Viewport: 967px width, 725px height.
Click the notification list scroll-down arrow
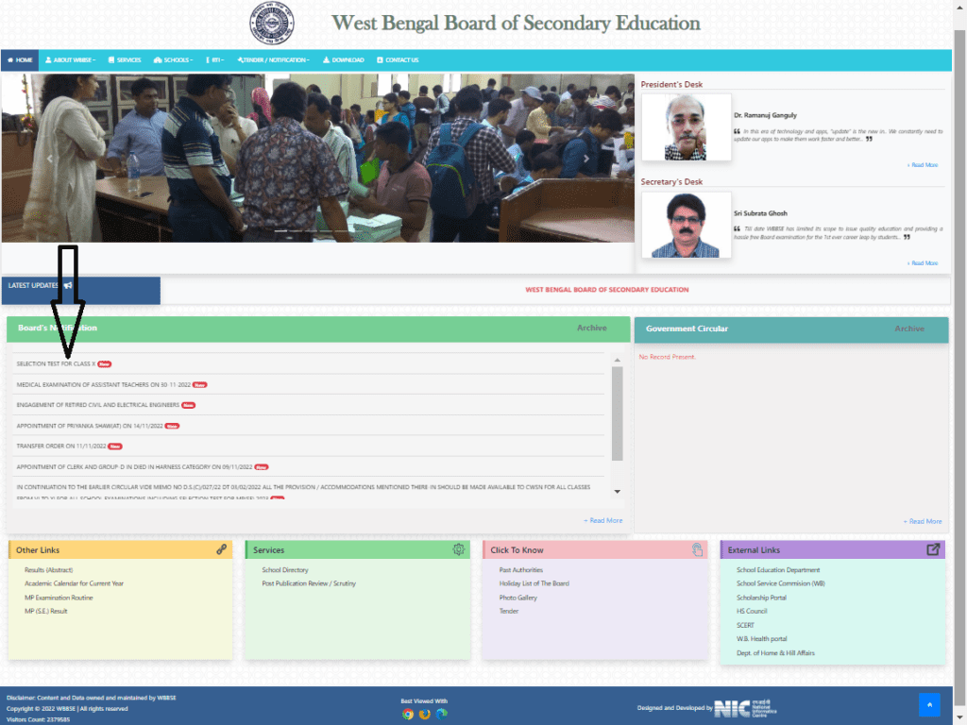click(x=618, y=491)
